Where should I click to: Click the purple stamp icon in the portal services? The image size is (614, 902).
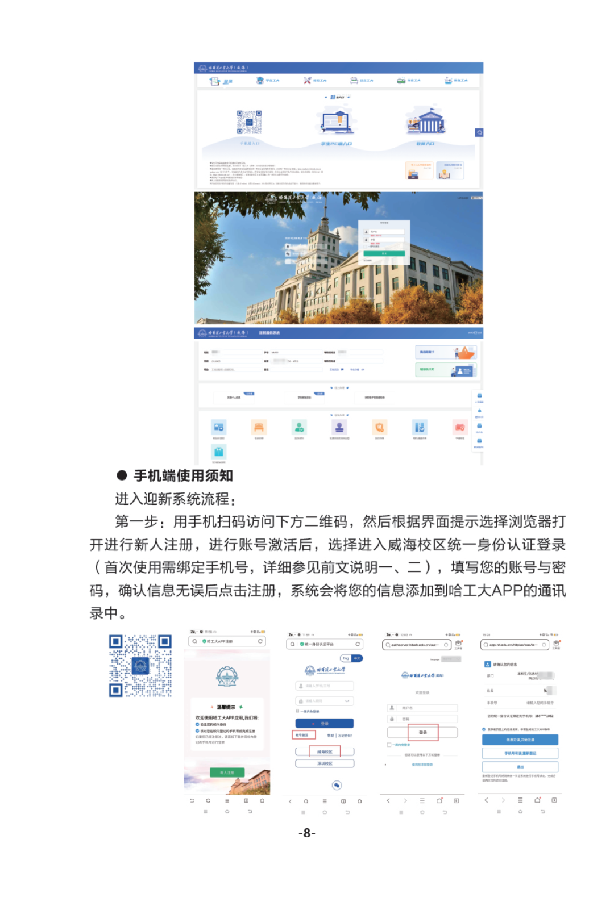pyautogui.click(x=339, y=427)
